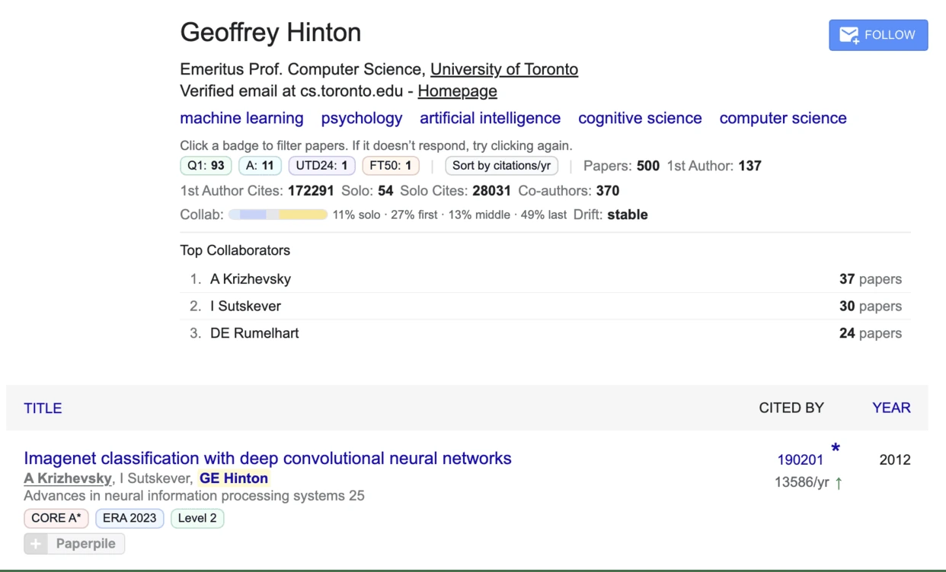Select the computer science interest tag

783,118
